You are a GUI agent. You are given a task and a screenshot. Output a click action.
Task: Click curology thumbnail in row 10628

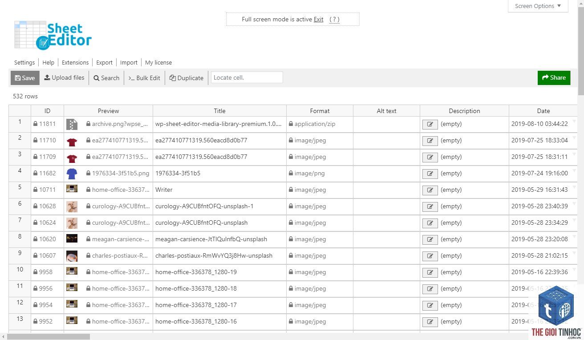[x=72, y=206]
